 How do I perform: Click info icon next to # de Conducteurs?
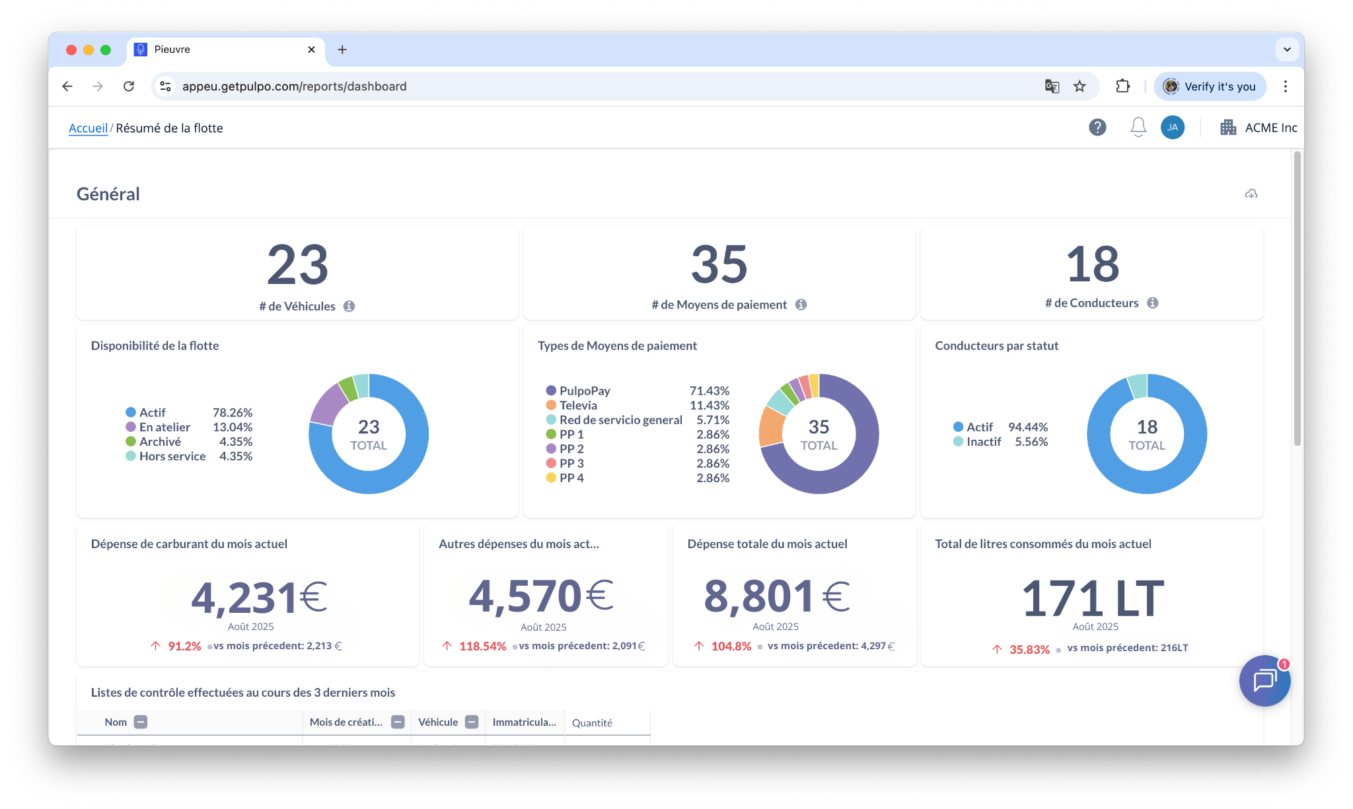point(1153,303)
